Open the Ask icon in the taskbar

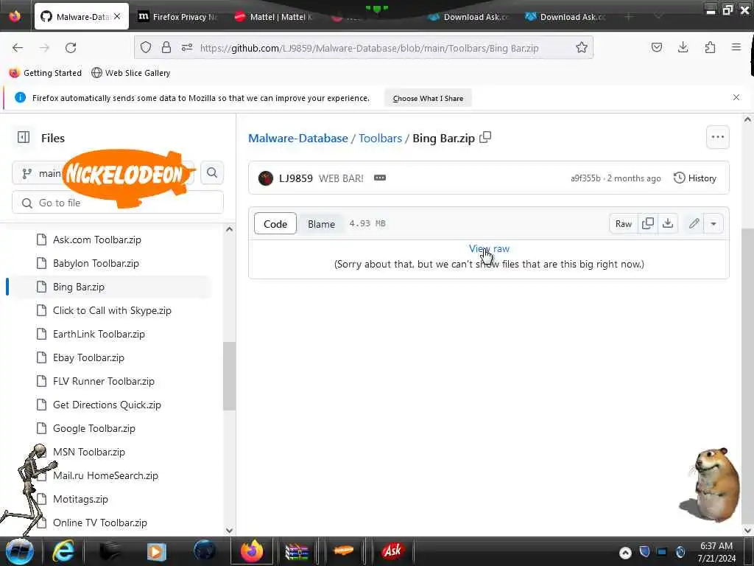tap(392, 551)
